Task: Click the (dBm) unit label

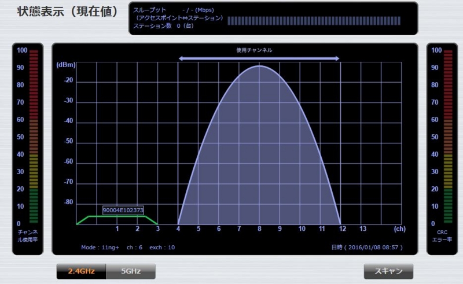Action: click(66, 65)
